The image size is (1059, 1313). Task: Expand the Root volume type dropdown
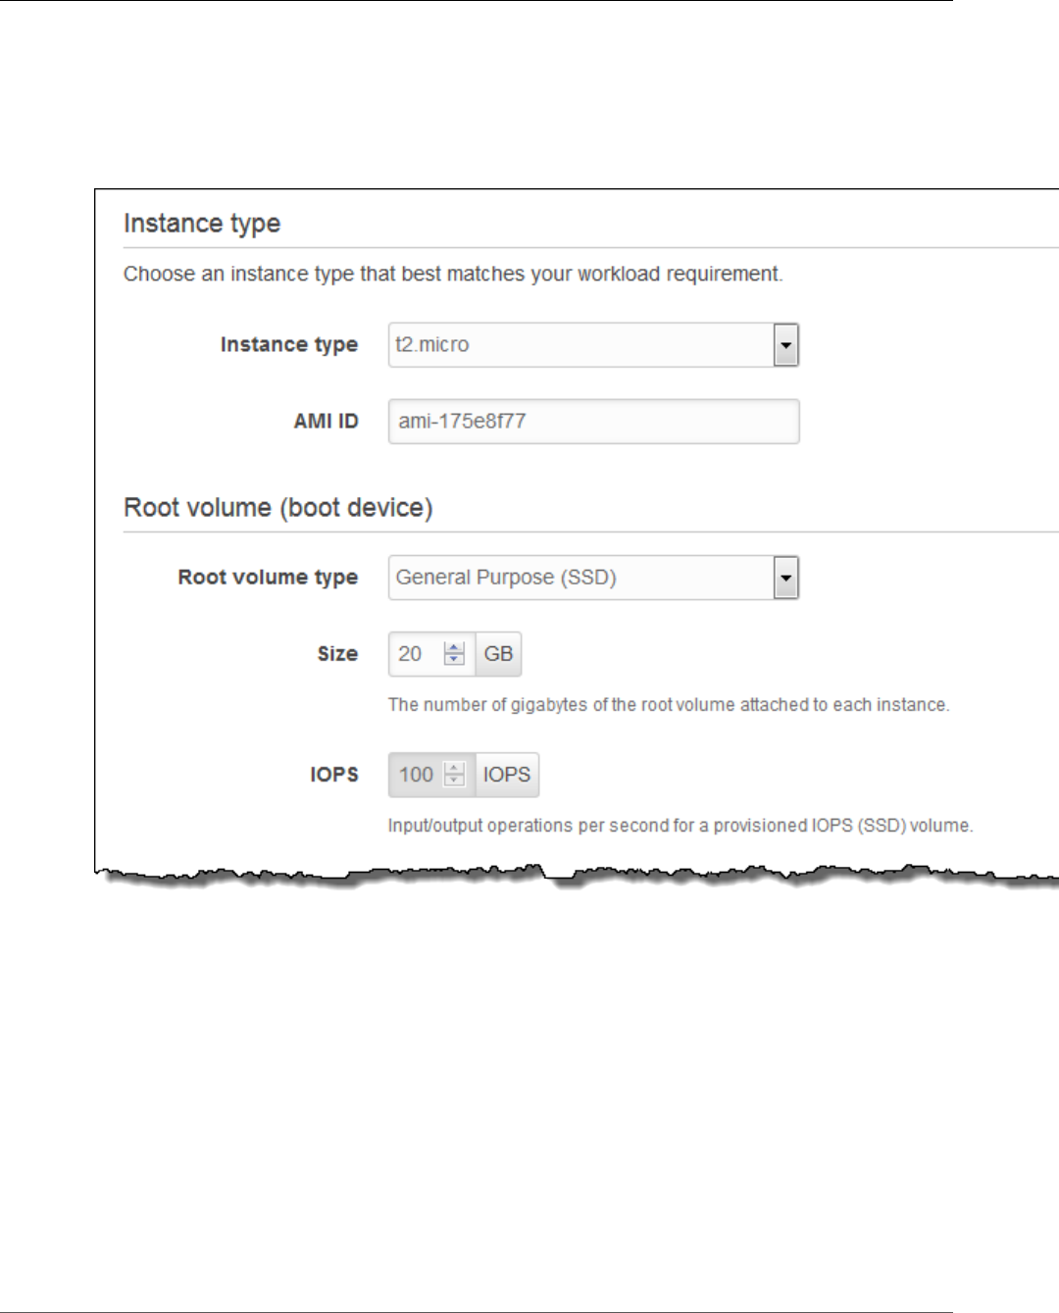point(593,578)
